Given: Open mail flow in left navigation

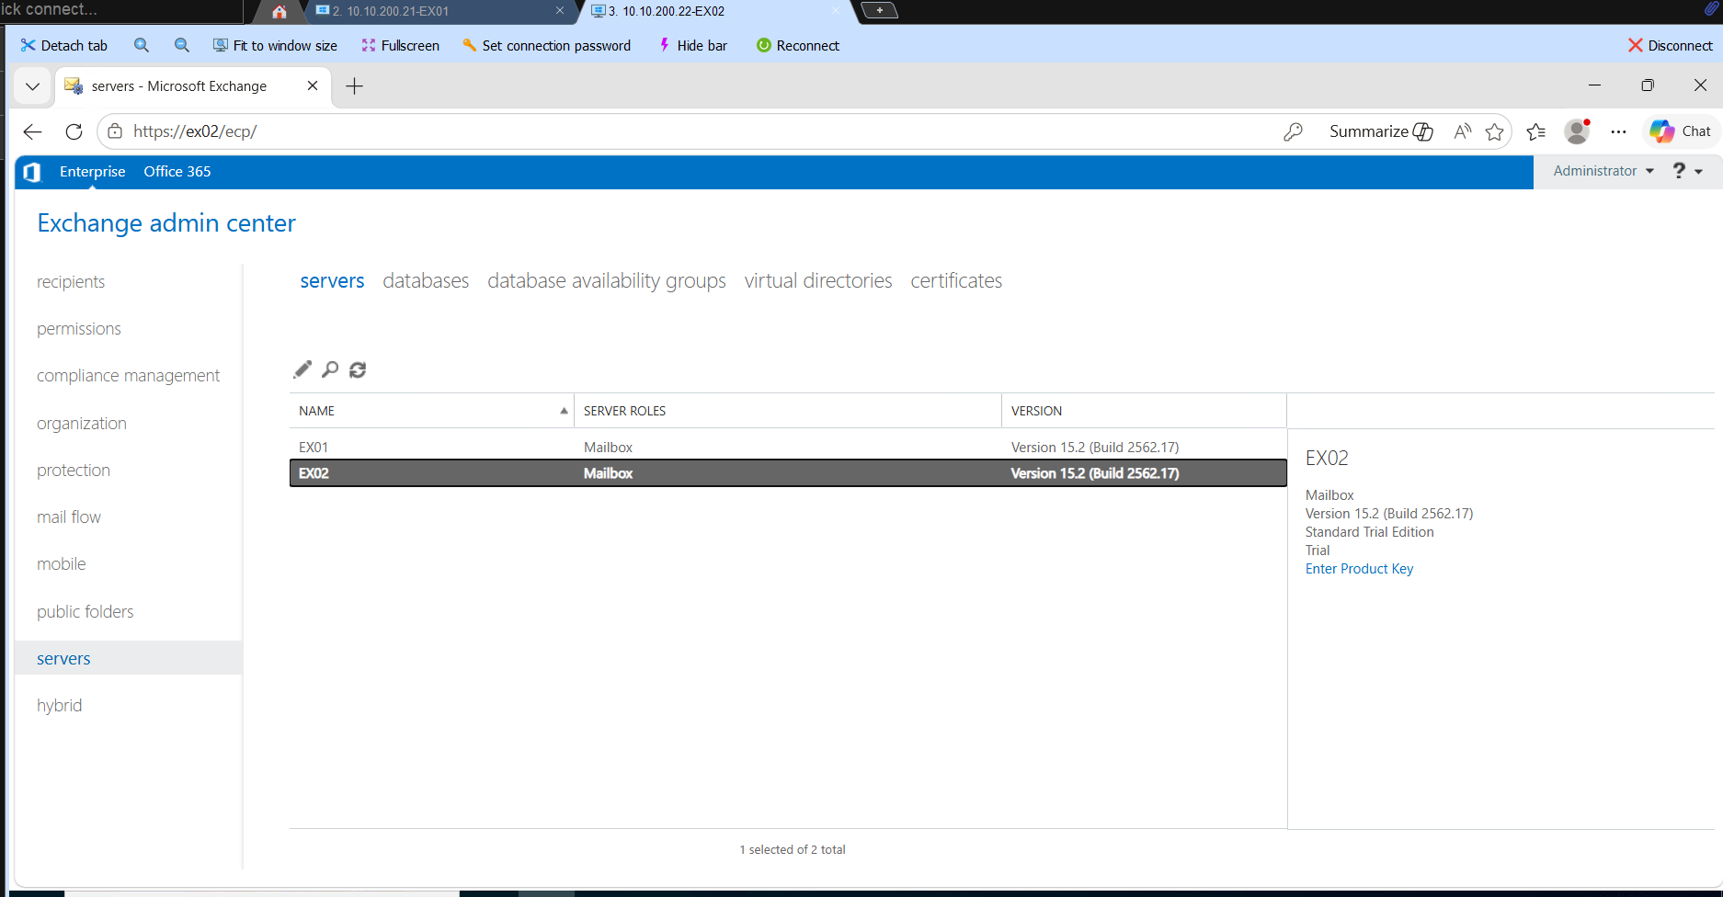Looking at the screenshot, I should [69, 517].
